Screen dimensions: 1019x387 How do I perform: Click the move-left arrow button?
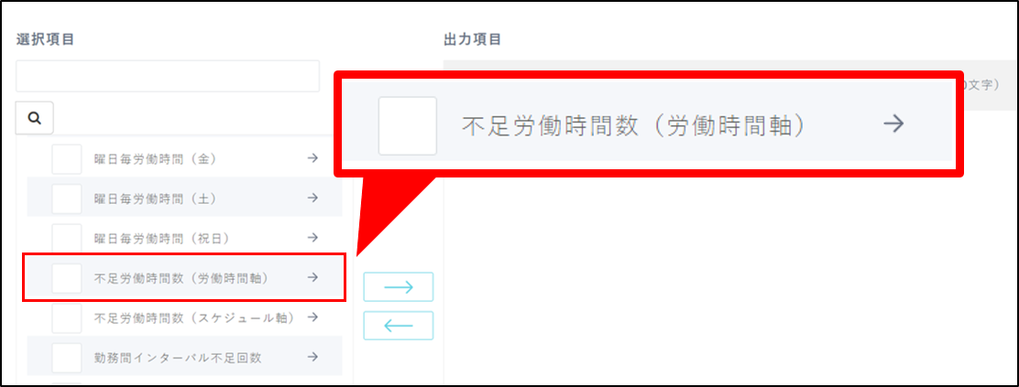(399, 326)
